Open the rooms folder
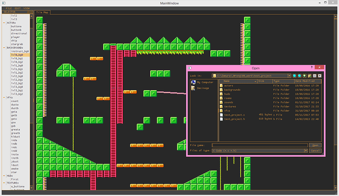The image size is (339, 196). [226, 98]
